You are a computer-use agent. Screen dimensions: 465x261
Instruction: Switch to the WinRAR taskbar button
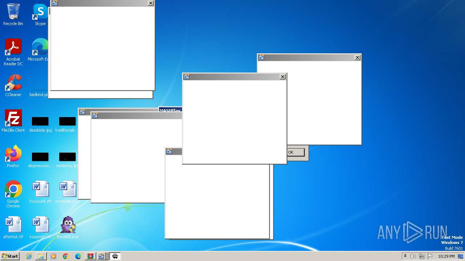[90, 256]
